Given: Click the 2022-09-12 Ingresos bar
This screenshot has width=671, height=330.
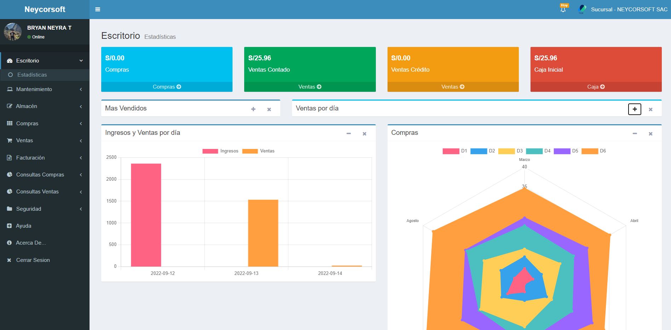Looking at the screenshot, I should point(146,215).
